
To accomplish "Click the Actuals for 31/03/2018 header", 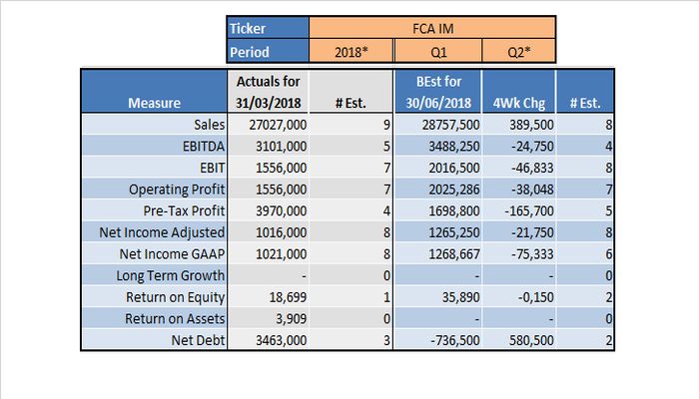I will coord(268,92).
